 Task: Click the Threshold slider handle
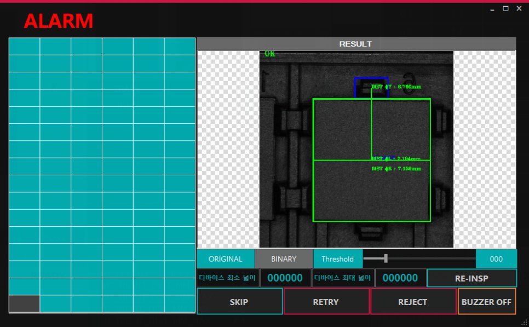click(x=386, y=259)
